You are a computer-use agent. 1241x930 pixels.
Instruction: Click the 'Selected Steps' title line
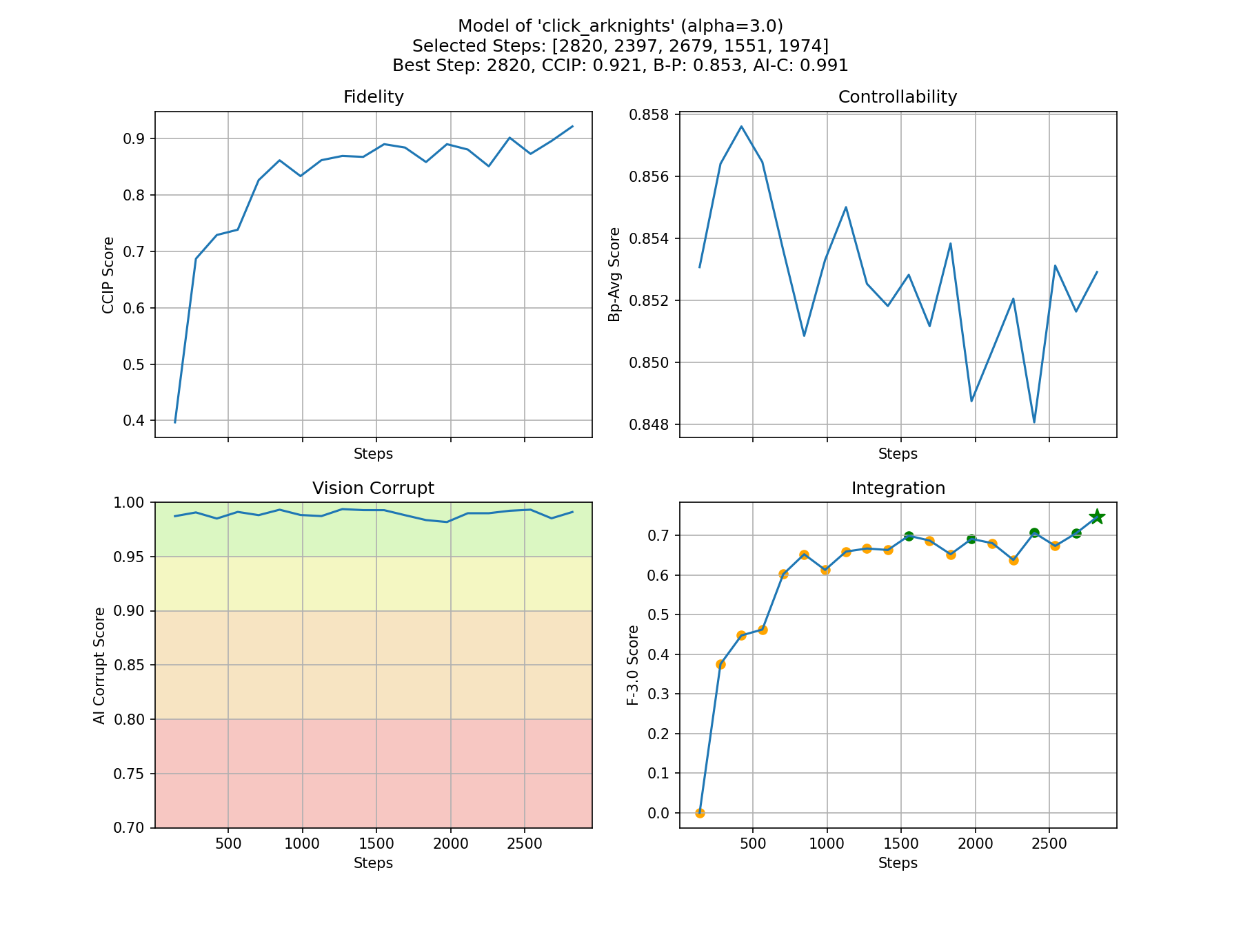pyautogui.click(x=620, y=45)
